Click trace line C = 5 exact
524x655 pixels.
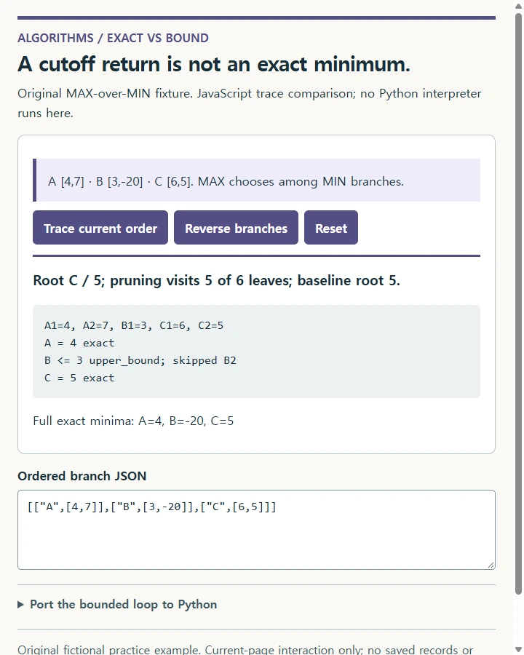(79, 378)
